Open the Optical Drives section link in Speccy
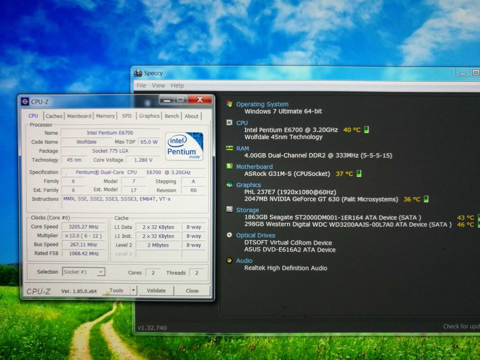The image size is (480, 360). (255, 235)
